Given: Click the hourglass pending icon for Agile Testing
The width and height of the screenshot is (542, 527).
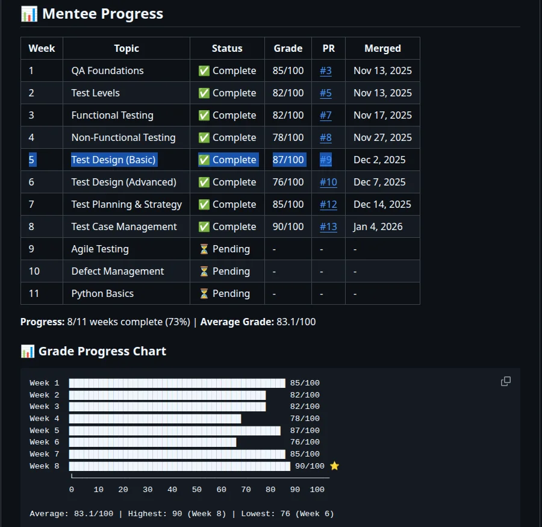Looking at the screenshot, I should (x=204, y=249).
